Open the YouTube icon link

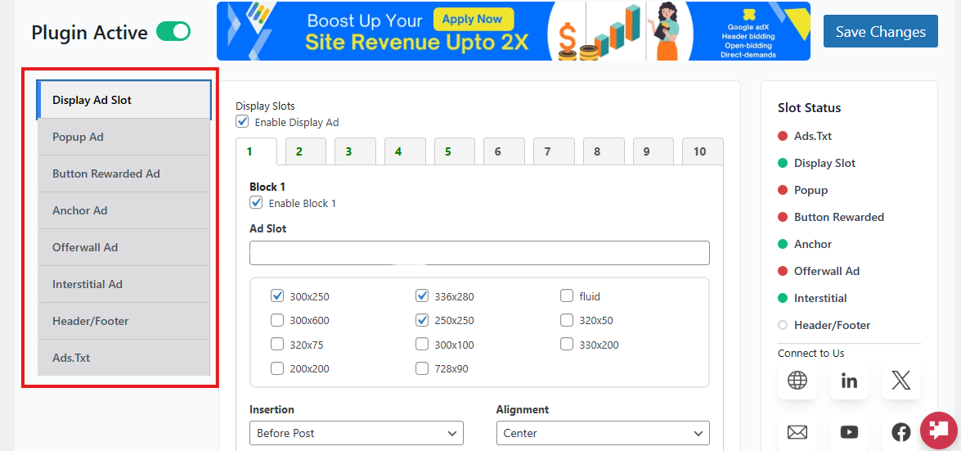pyautogui.click(x=849, y=431)
